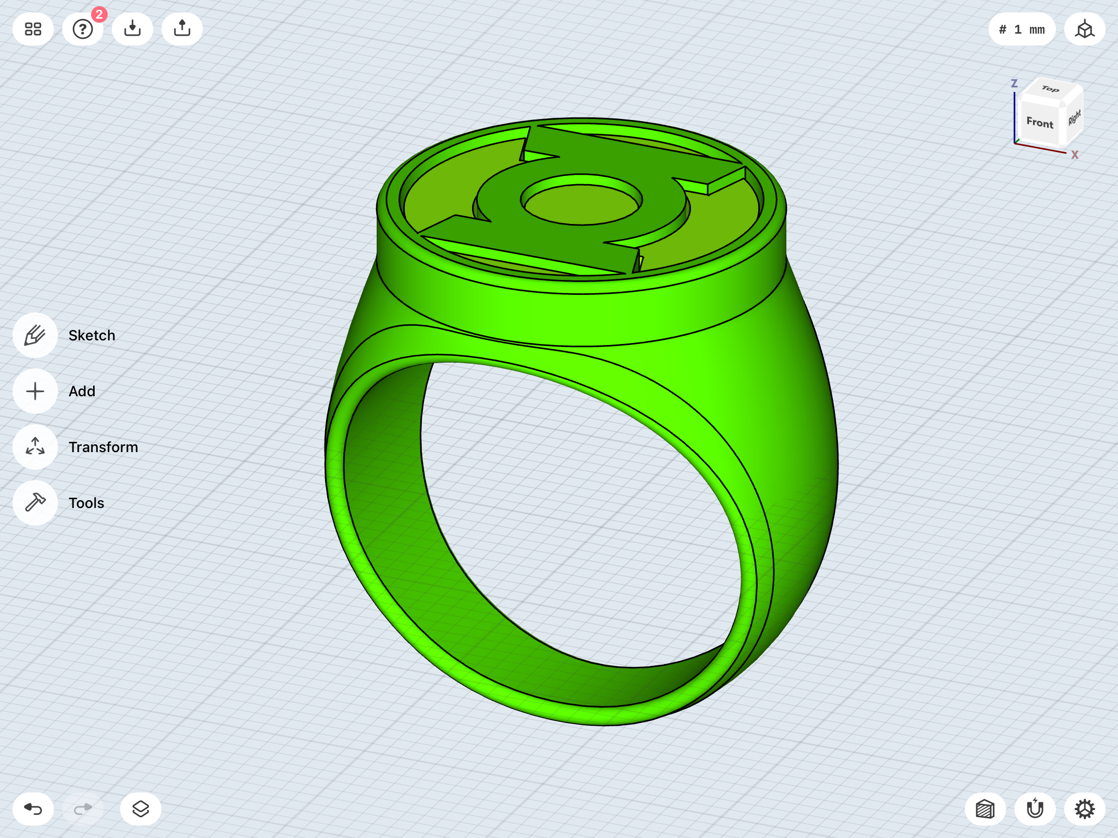Select the Front face of the view cube
Viewport: 1118px width, 838px height.
(1040, 123)
